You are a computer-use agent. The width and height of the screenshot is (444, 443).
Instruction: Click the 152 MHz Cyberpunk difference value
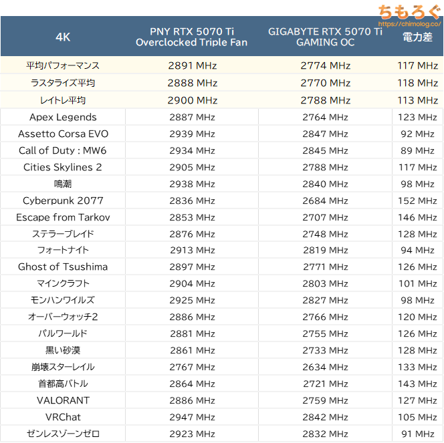click(x=417, y=200)
